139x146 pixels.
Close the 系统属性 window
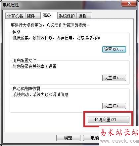(x=129, y=3)
